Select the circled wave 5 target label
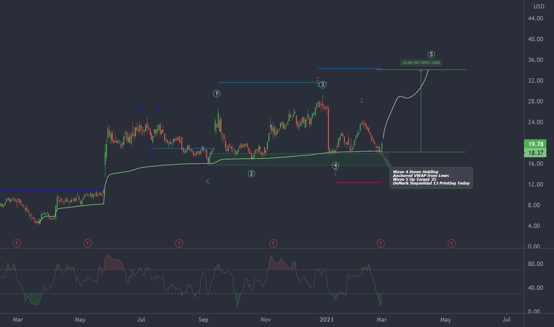 click(x=431, y=55)
